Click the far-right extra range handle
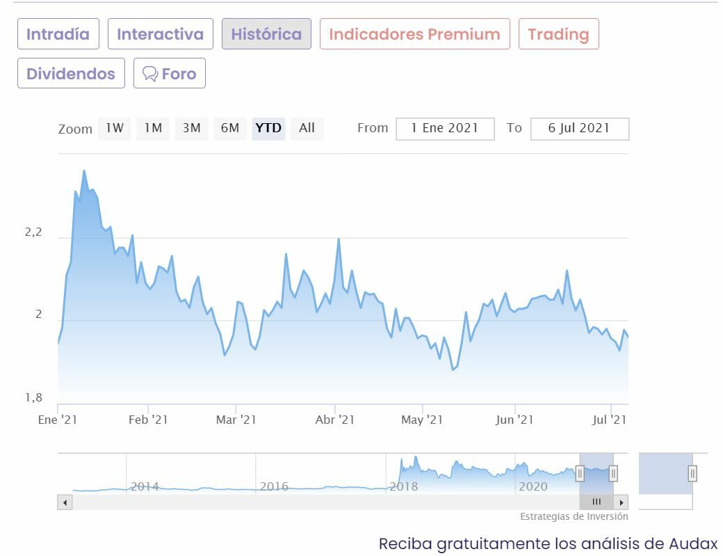723x556 pixels. [x=692, y=474]
